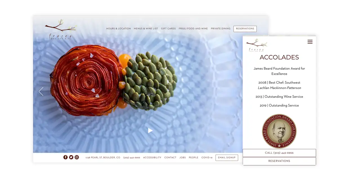The image size is (343, 178).
Task: Tap the mobile Reservations button
Action: coord(279,161)
